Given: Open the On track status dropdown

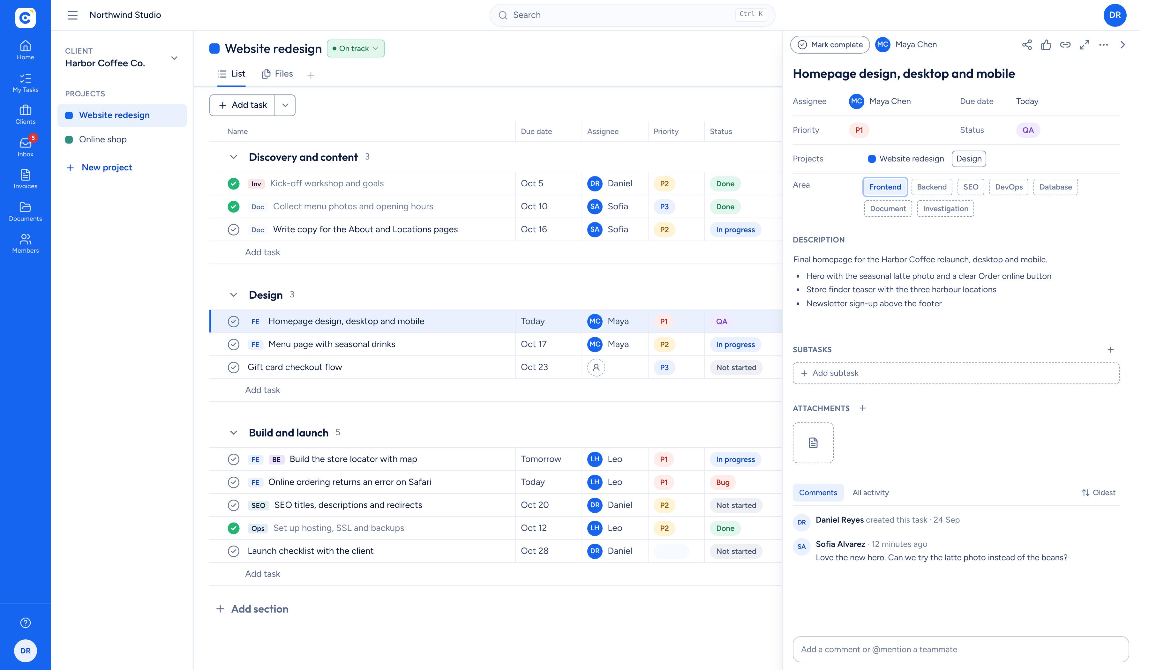Looking at the screenshot, I should tap(356, 48).
